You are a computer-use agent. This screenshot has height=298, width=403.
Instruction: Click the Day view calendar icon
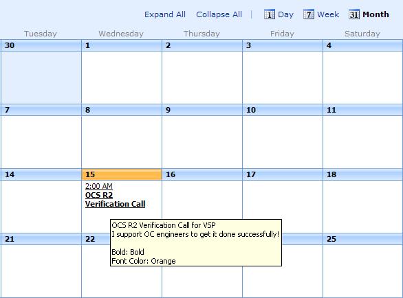click(x=270, y=14)
